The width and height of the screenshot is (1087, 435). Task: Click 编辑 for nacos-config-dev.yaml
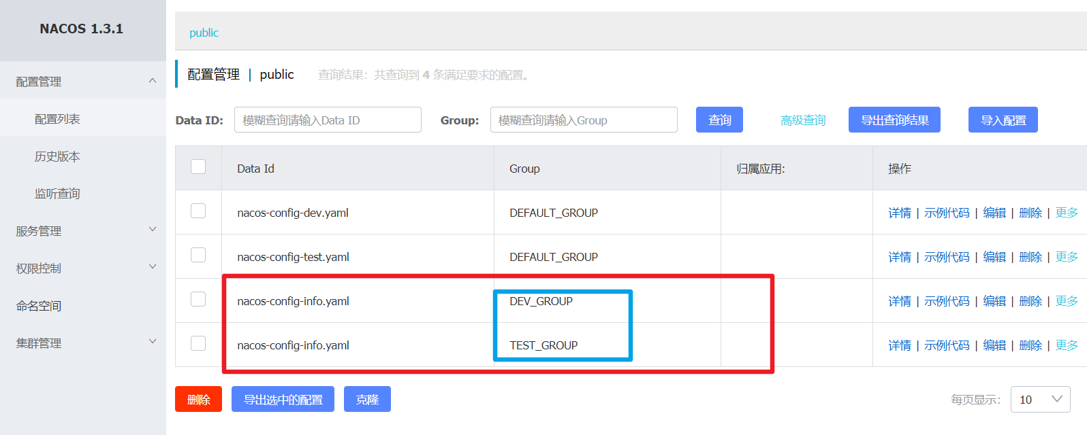[x=994, y=213]
